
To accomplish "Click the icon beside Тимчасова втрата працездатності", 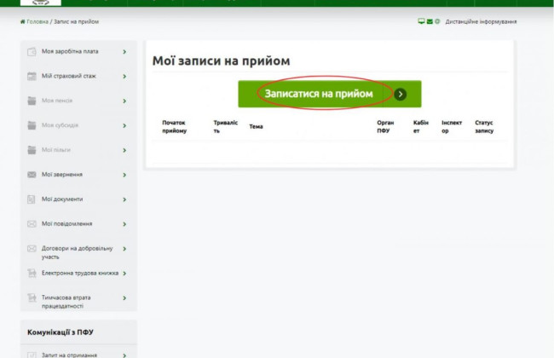I will click(x=32, y=298).
